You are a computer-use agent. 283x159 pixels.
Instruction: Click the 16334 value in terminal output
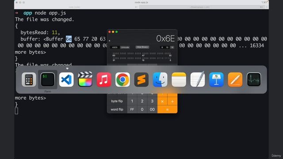257,45
